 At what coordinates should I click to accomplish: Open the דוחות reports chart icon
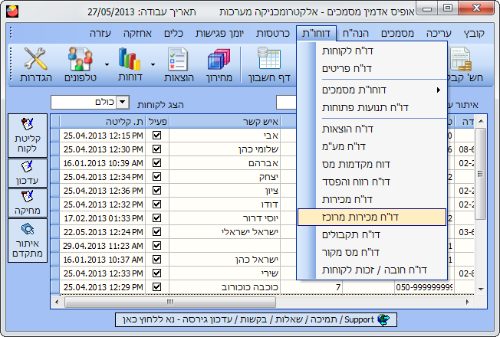[130, 64]
